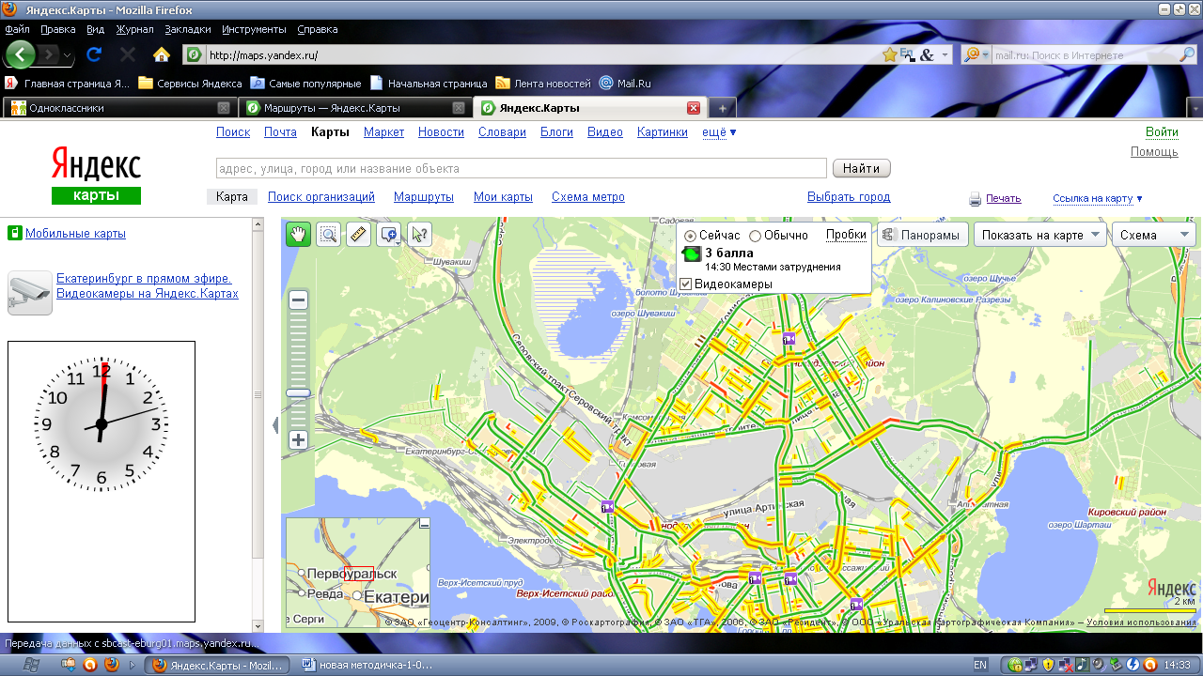Open the Файл menu
The image size is (1203, 676).
[x=17, y=29]
